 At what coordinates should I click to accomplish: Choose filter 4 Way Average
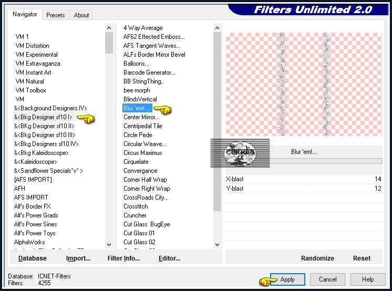click(143, 28)
